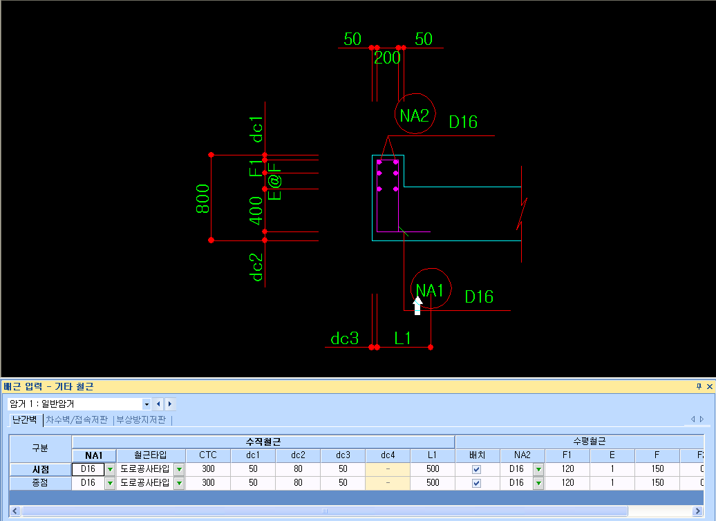Click the horizontal scrollbar left arrow
This screenshot has height=521, width=716.
coord(15,511)
